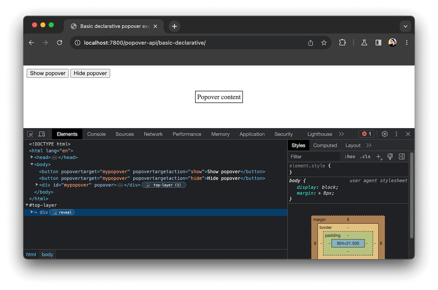Switch to the Console tab
438x290 pixels.
[x=96, y=134]
